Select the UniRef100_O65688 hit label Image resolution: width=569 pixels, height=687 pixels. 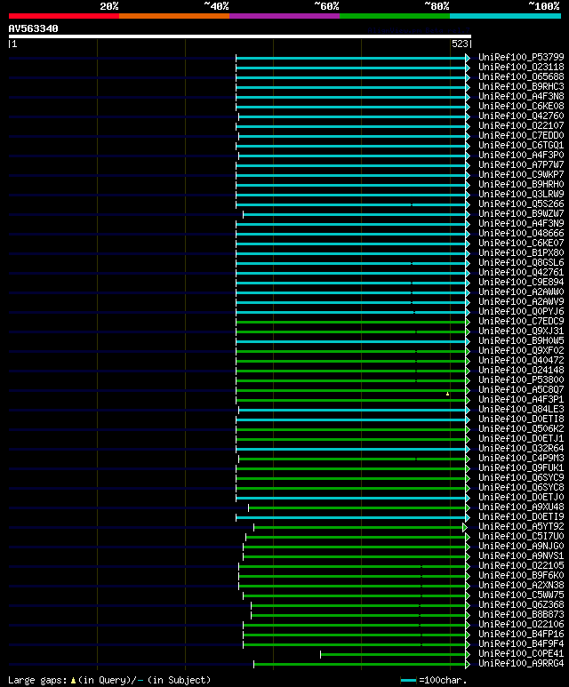click(521, 77)
